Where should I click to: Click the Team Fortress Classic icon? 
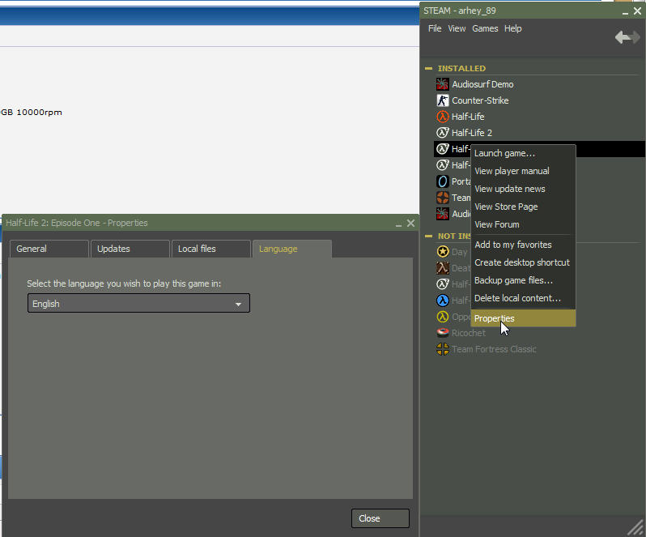[443, 349]
